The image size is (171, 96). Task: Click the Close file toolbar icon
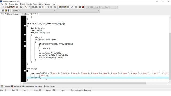coord(14,7)
